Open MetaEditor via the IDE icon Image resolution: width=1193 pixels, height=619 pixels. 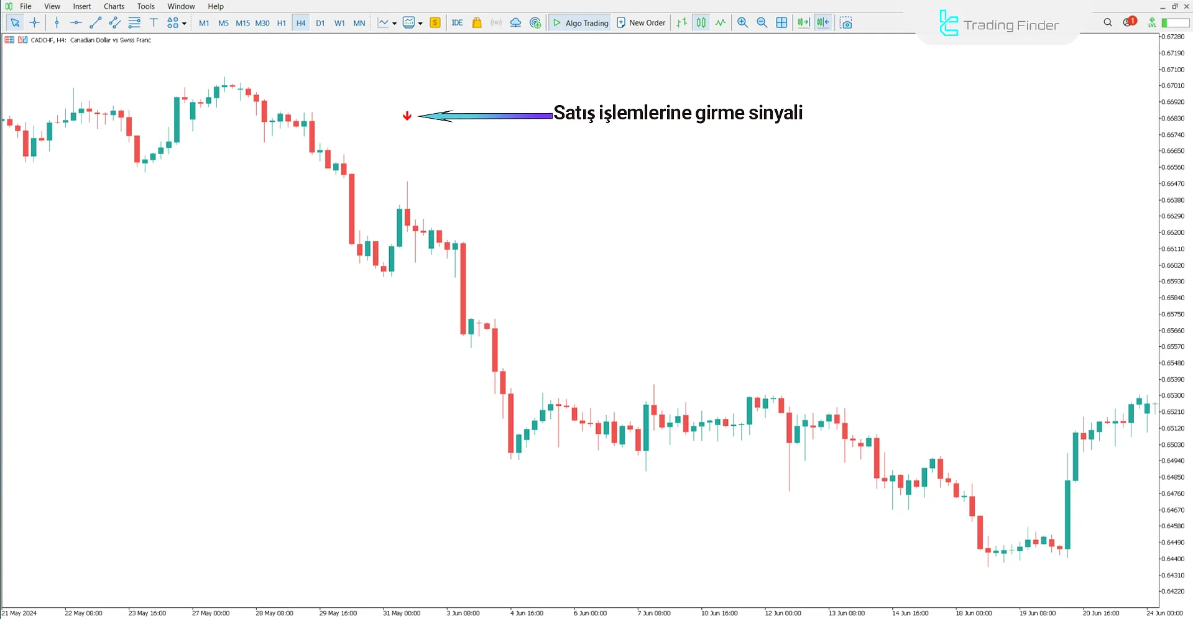click(x=457, y=22)
